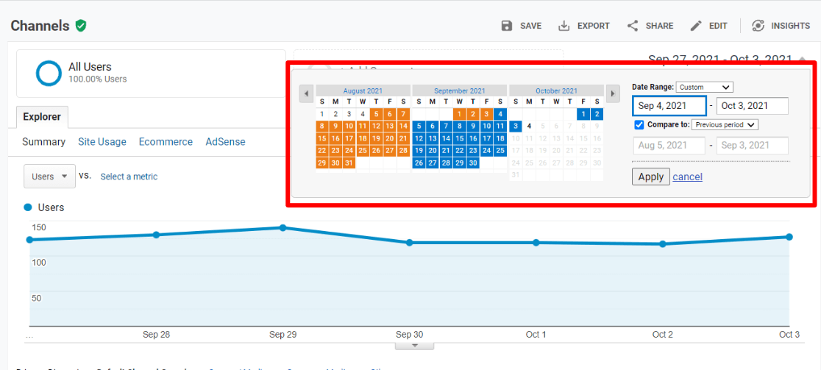Click the September 2021 month header
Viewport: 821px width, 370px height.
(x=459, y=90)
